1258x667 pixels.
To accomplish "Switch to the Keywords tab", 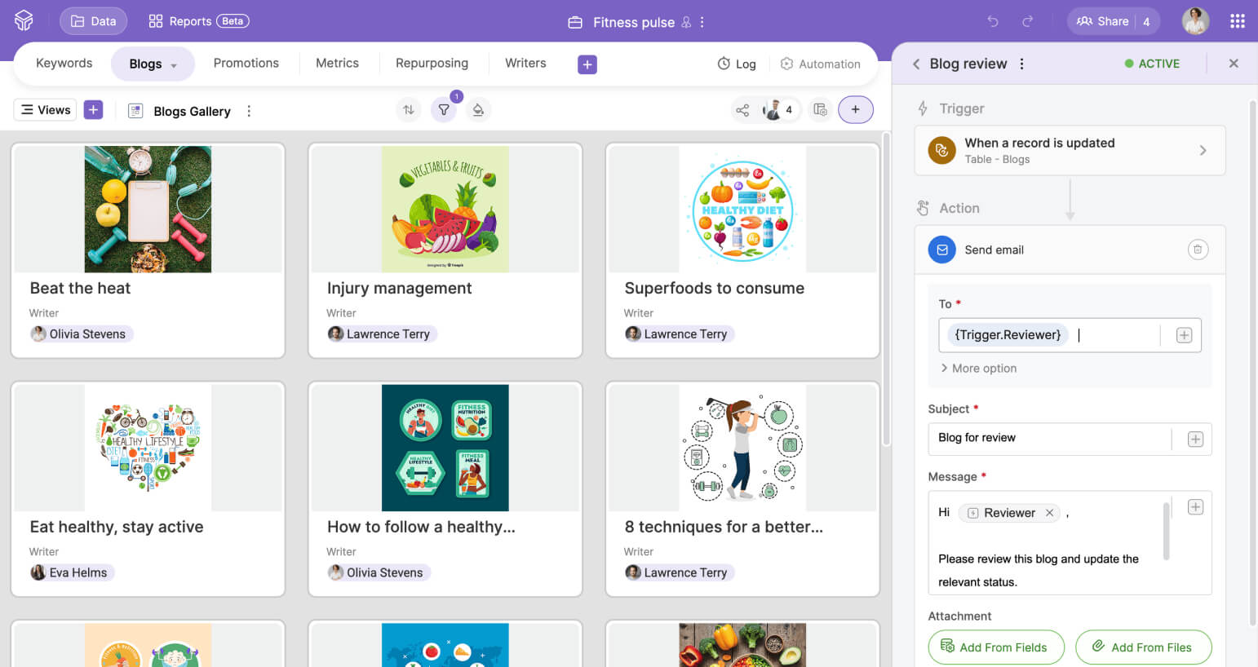I will [64, 64].
